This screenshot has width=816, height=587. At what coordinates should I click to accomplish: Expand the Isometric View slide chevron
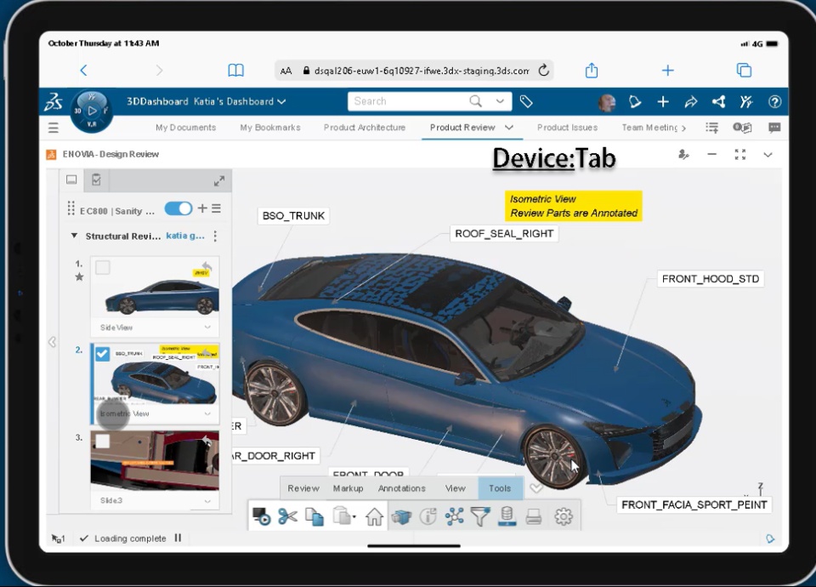pos(207,413)
